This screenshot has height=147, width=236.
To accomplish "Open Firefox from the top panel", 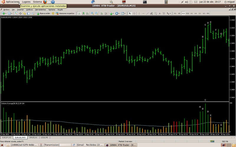I will point(45,2).
